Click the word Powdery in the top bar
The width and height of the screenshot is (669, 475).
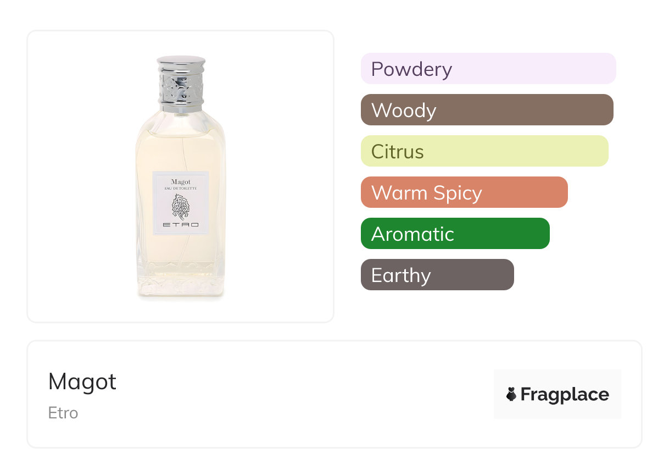(x=411, y=69)
